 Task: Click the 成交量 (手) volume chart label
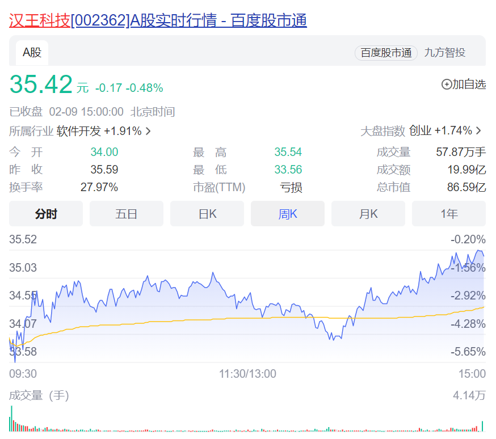[x=39, y=395]
